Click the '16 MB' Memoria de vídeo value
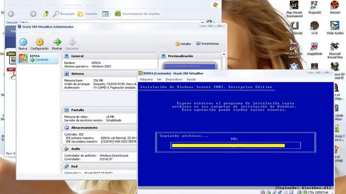The image size is (346, 194). (110, 117)
